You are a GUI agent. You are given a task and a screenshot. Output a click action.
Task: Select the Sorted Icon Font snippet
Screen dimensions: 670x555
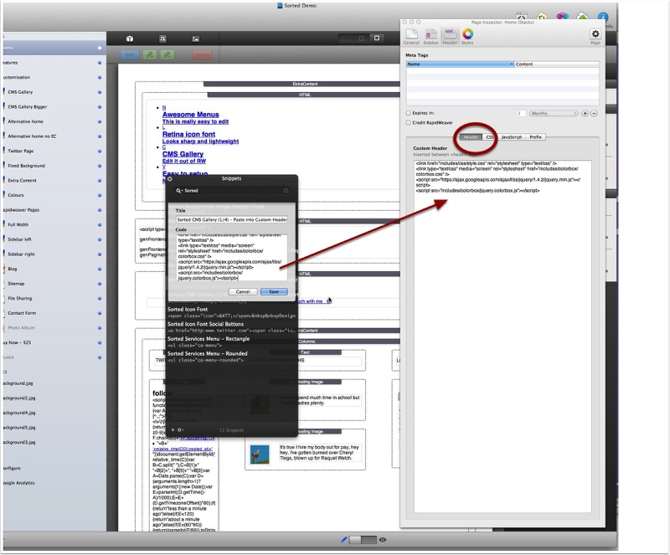[x=231, y=312]
